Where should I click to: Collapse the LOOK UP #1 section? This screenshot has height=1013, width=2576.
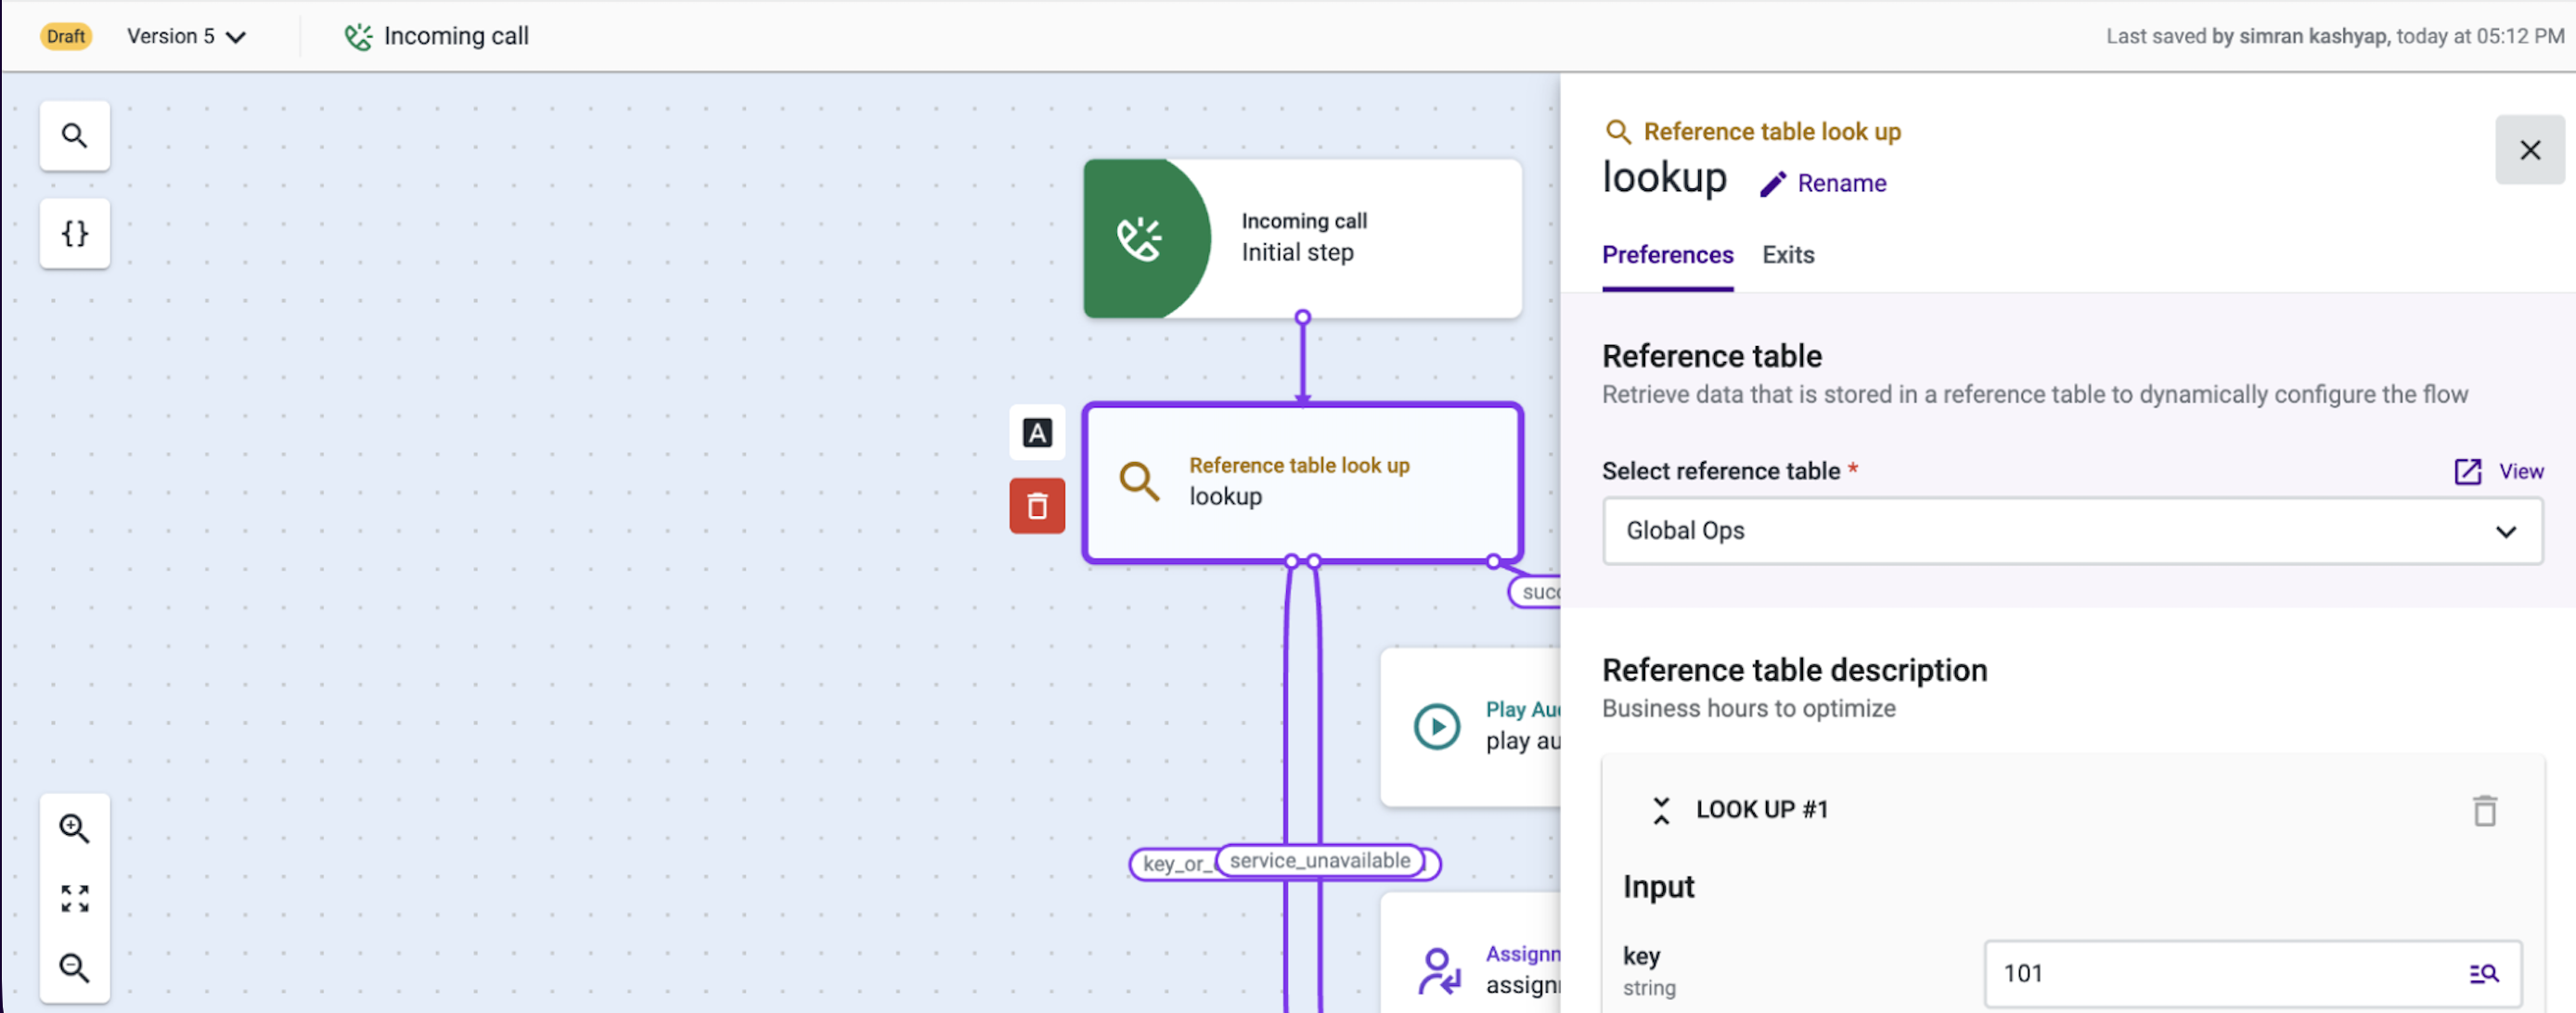point(1661,810)
